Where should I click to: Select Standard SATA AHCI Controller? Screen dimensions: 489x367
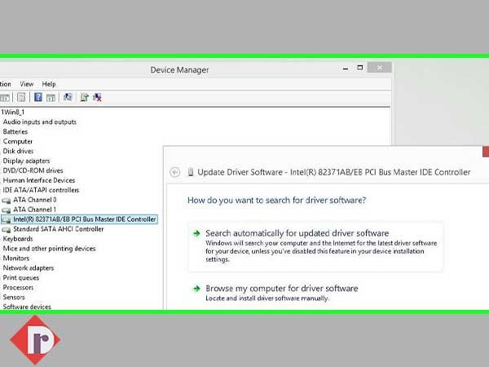pos(59,229)
